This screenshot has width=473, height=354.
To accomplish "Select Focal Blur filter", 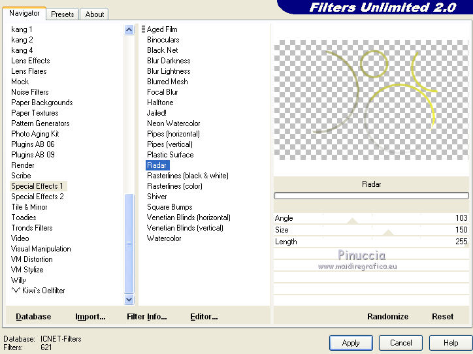I will [162, 92].
